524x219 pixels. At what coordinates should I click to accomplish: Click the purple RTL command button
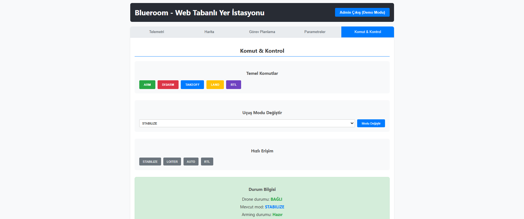(233, 85)
